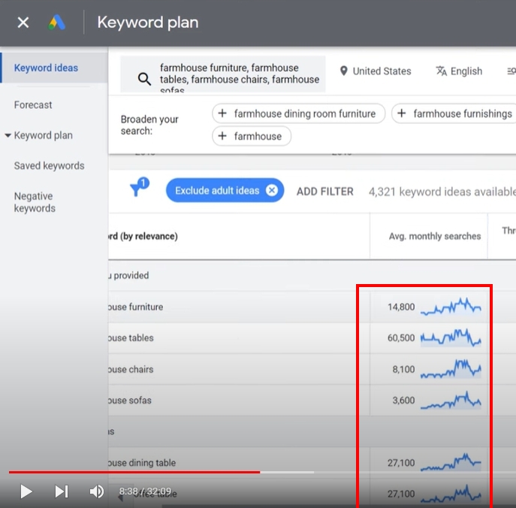Screen dimensions: 516x508
Task: Seek on the red video progress bar
Action: pos(134,472)
